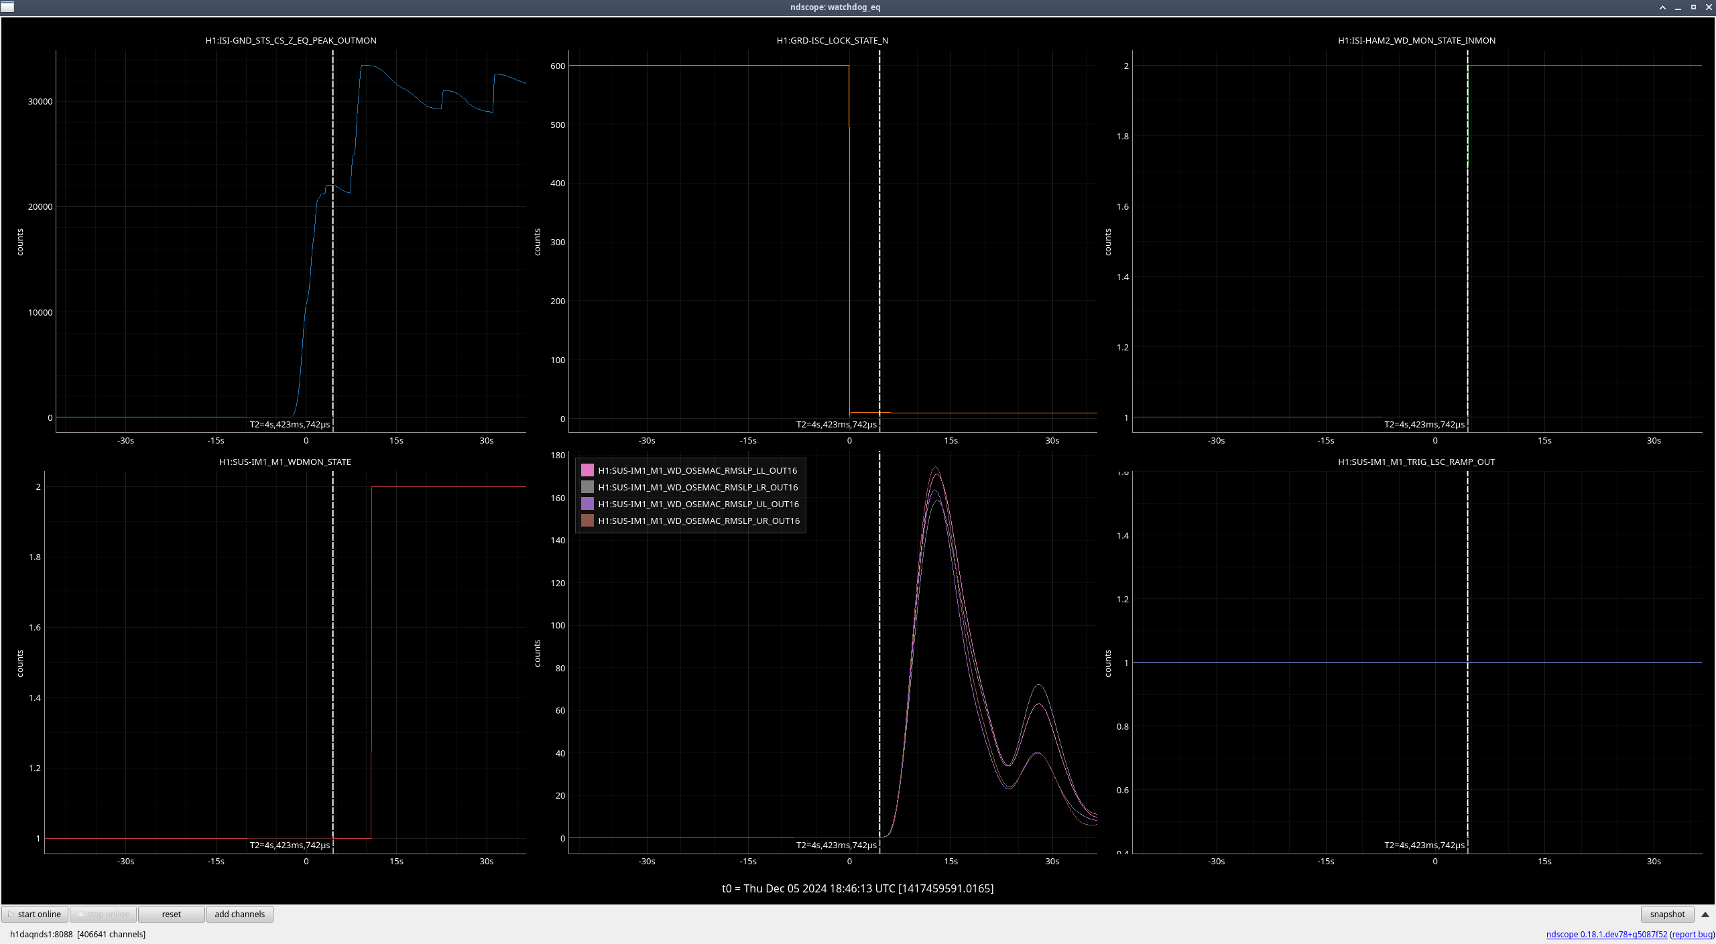Image resolution: width=1716 pixels, height=944 pixels.
Task: Click the 30000 label on EQ_PEAK axis
Action: tap(40, 101)
